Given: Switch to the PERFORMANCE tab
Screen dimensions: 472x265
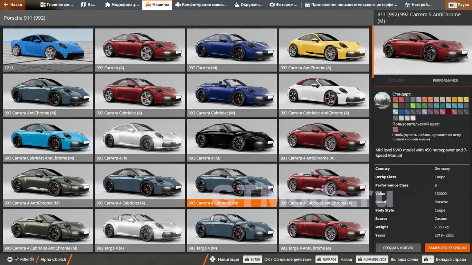Looking at the screenshot, I should coord(445,80).
